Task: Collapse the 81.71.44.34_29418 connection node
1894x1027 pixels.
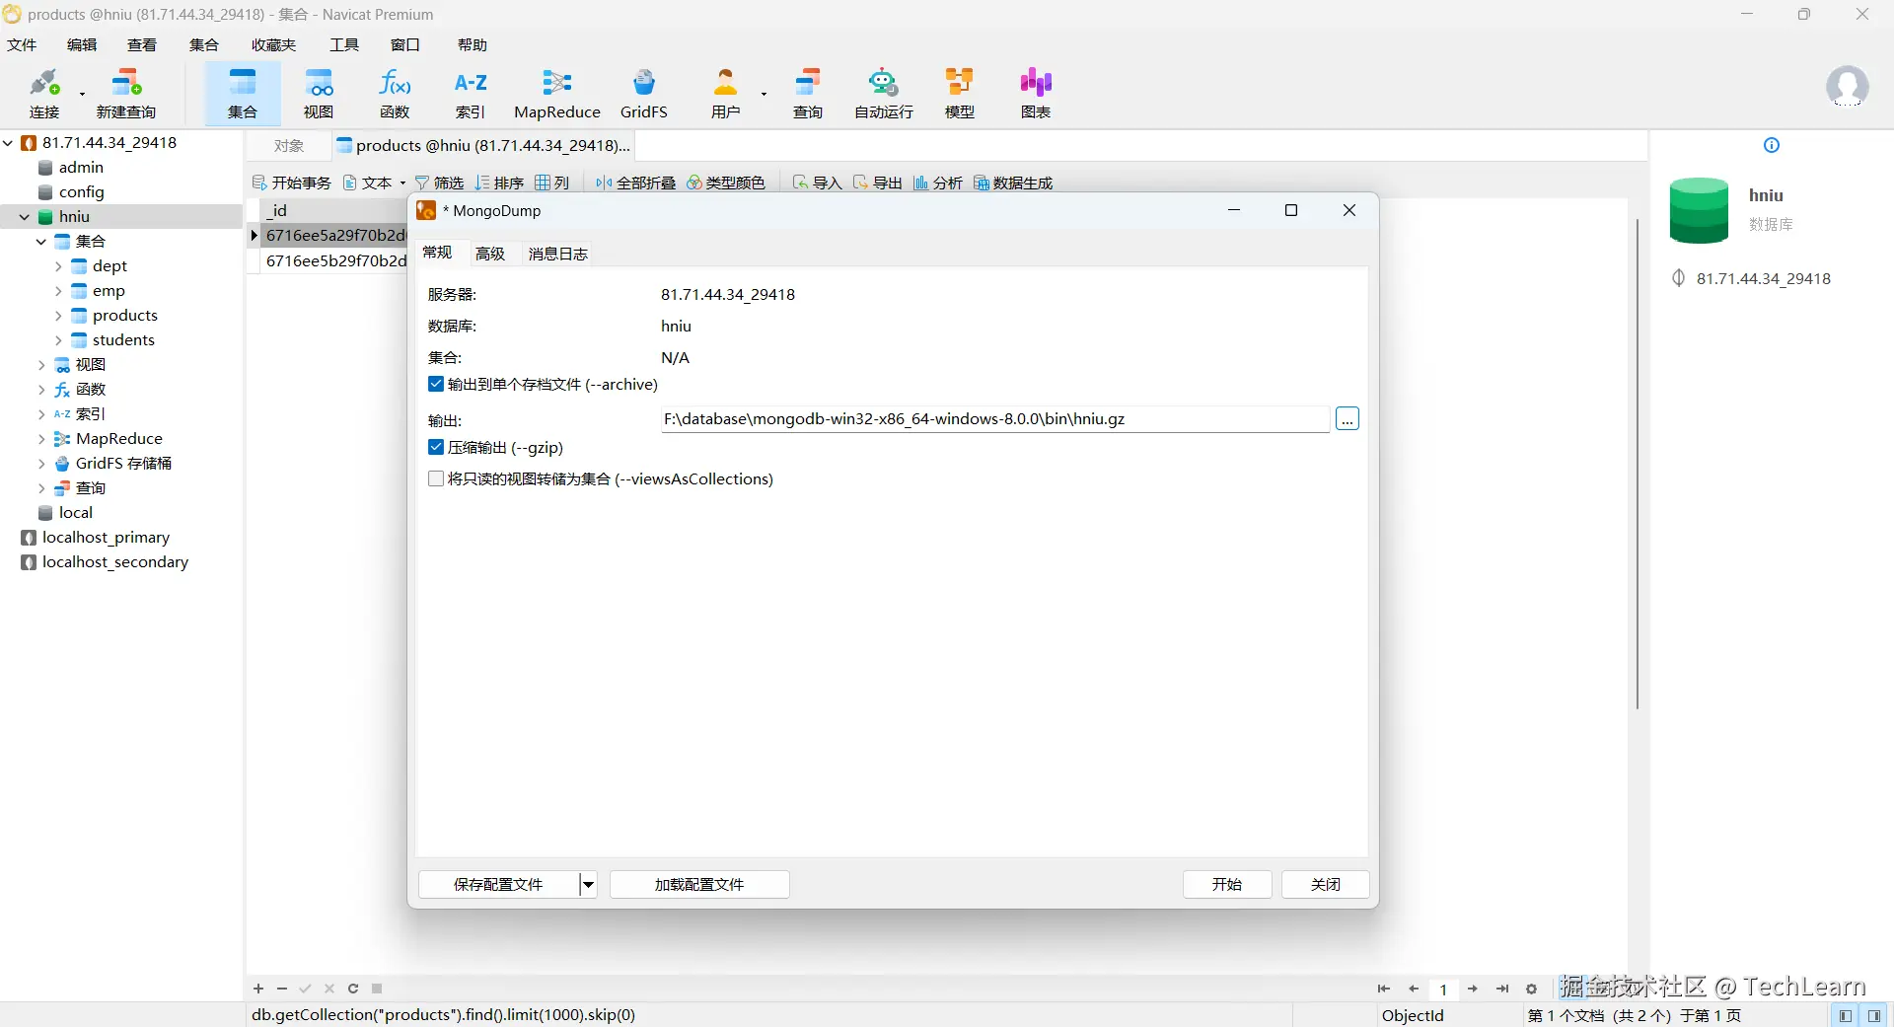Action: pyautogui.click(x=8, y=143)
